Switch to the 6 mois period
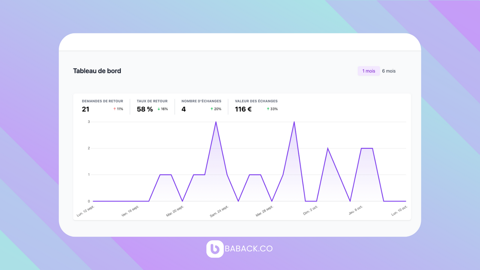The width and height of the screenshot is (480, 270). point(389,71)
